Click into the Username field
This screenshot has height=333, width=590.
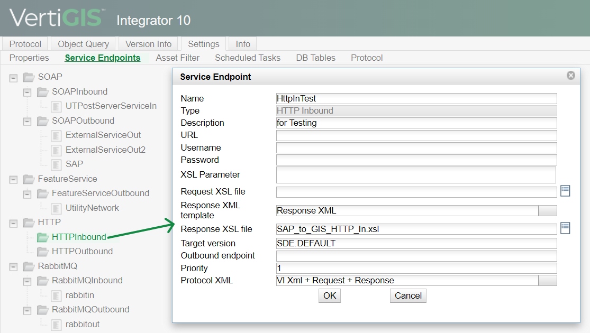416,147
